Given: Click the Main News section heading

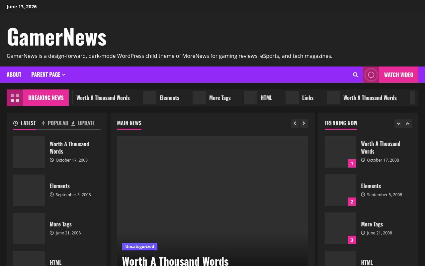Looking at the screenshot, I should click(x=129, y=123).
